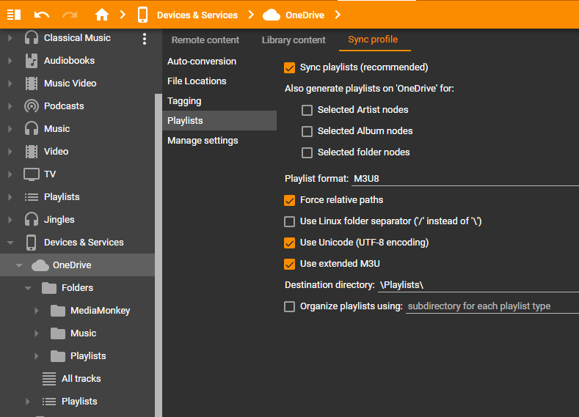Click the Audiobooks icon in tree

(x=32, y=61)
